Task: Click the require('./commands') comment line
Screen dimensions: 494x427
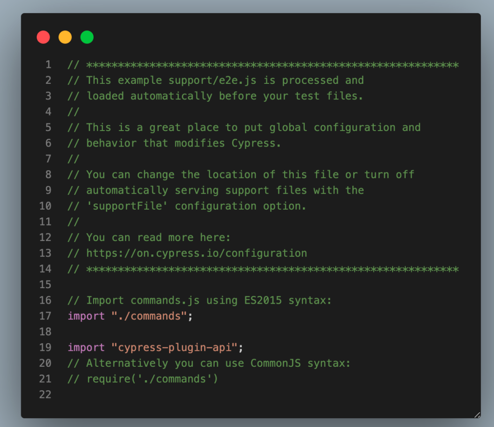Action: [142, 379]
